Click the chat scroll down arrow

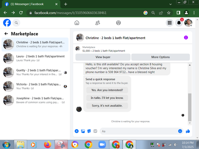(190, 123)
